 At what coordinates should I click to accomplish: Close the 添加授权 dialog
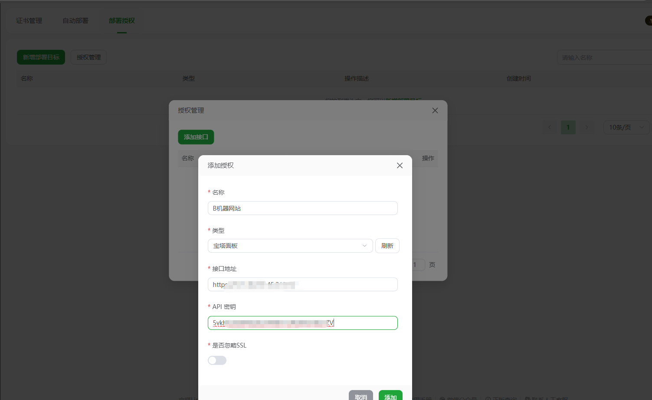[x=400, y=166]
